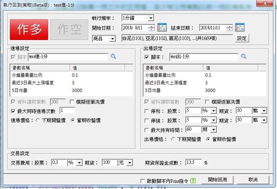The height and width of the screenshot is (189, 277).
Task: Click the entry script search magnifier icon
Action: click(113, 57)
